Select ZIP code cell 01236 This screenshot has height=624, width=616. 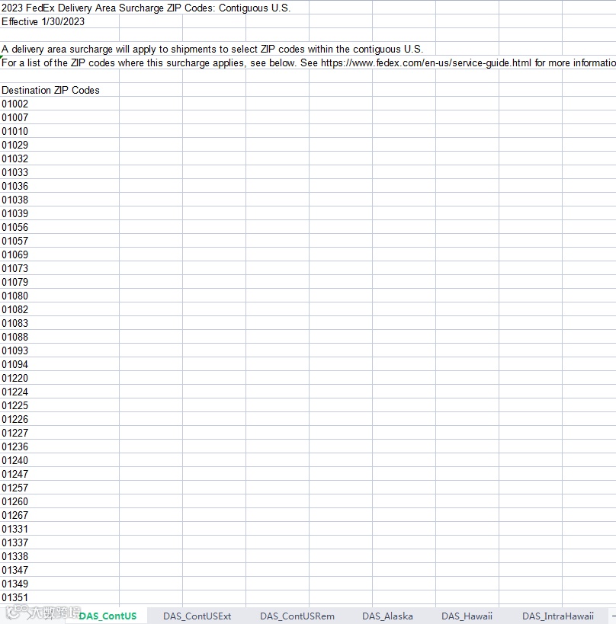[59, 447]
